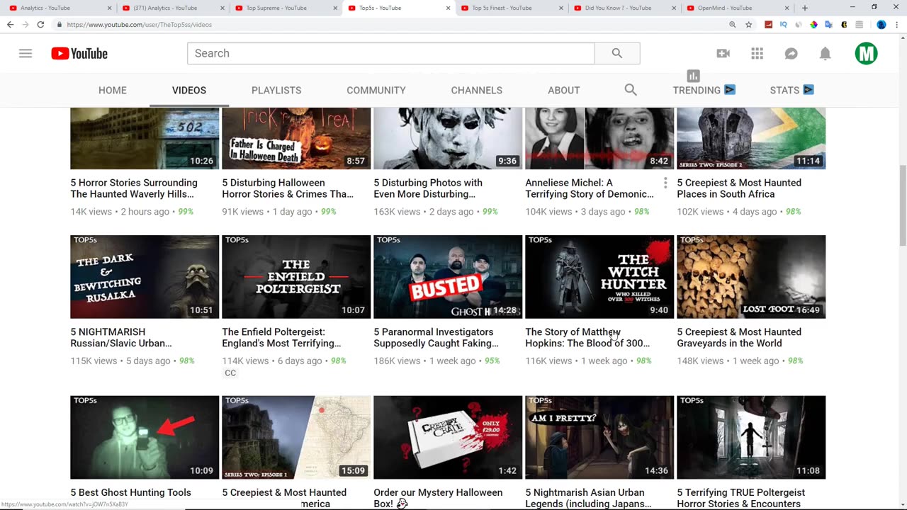The height and width of the screenshot is (510, 907).
Task: Open the red chart extension icon
Action: (x=768, y=24)
